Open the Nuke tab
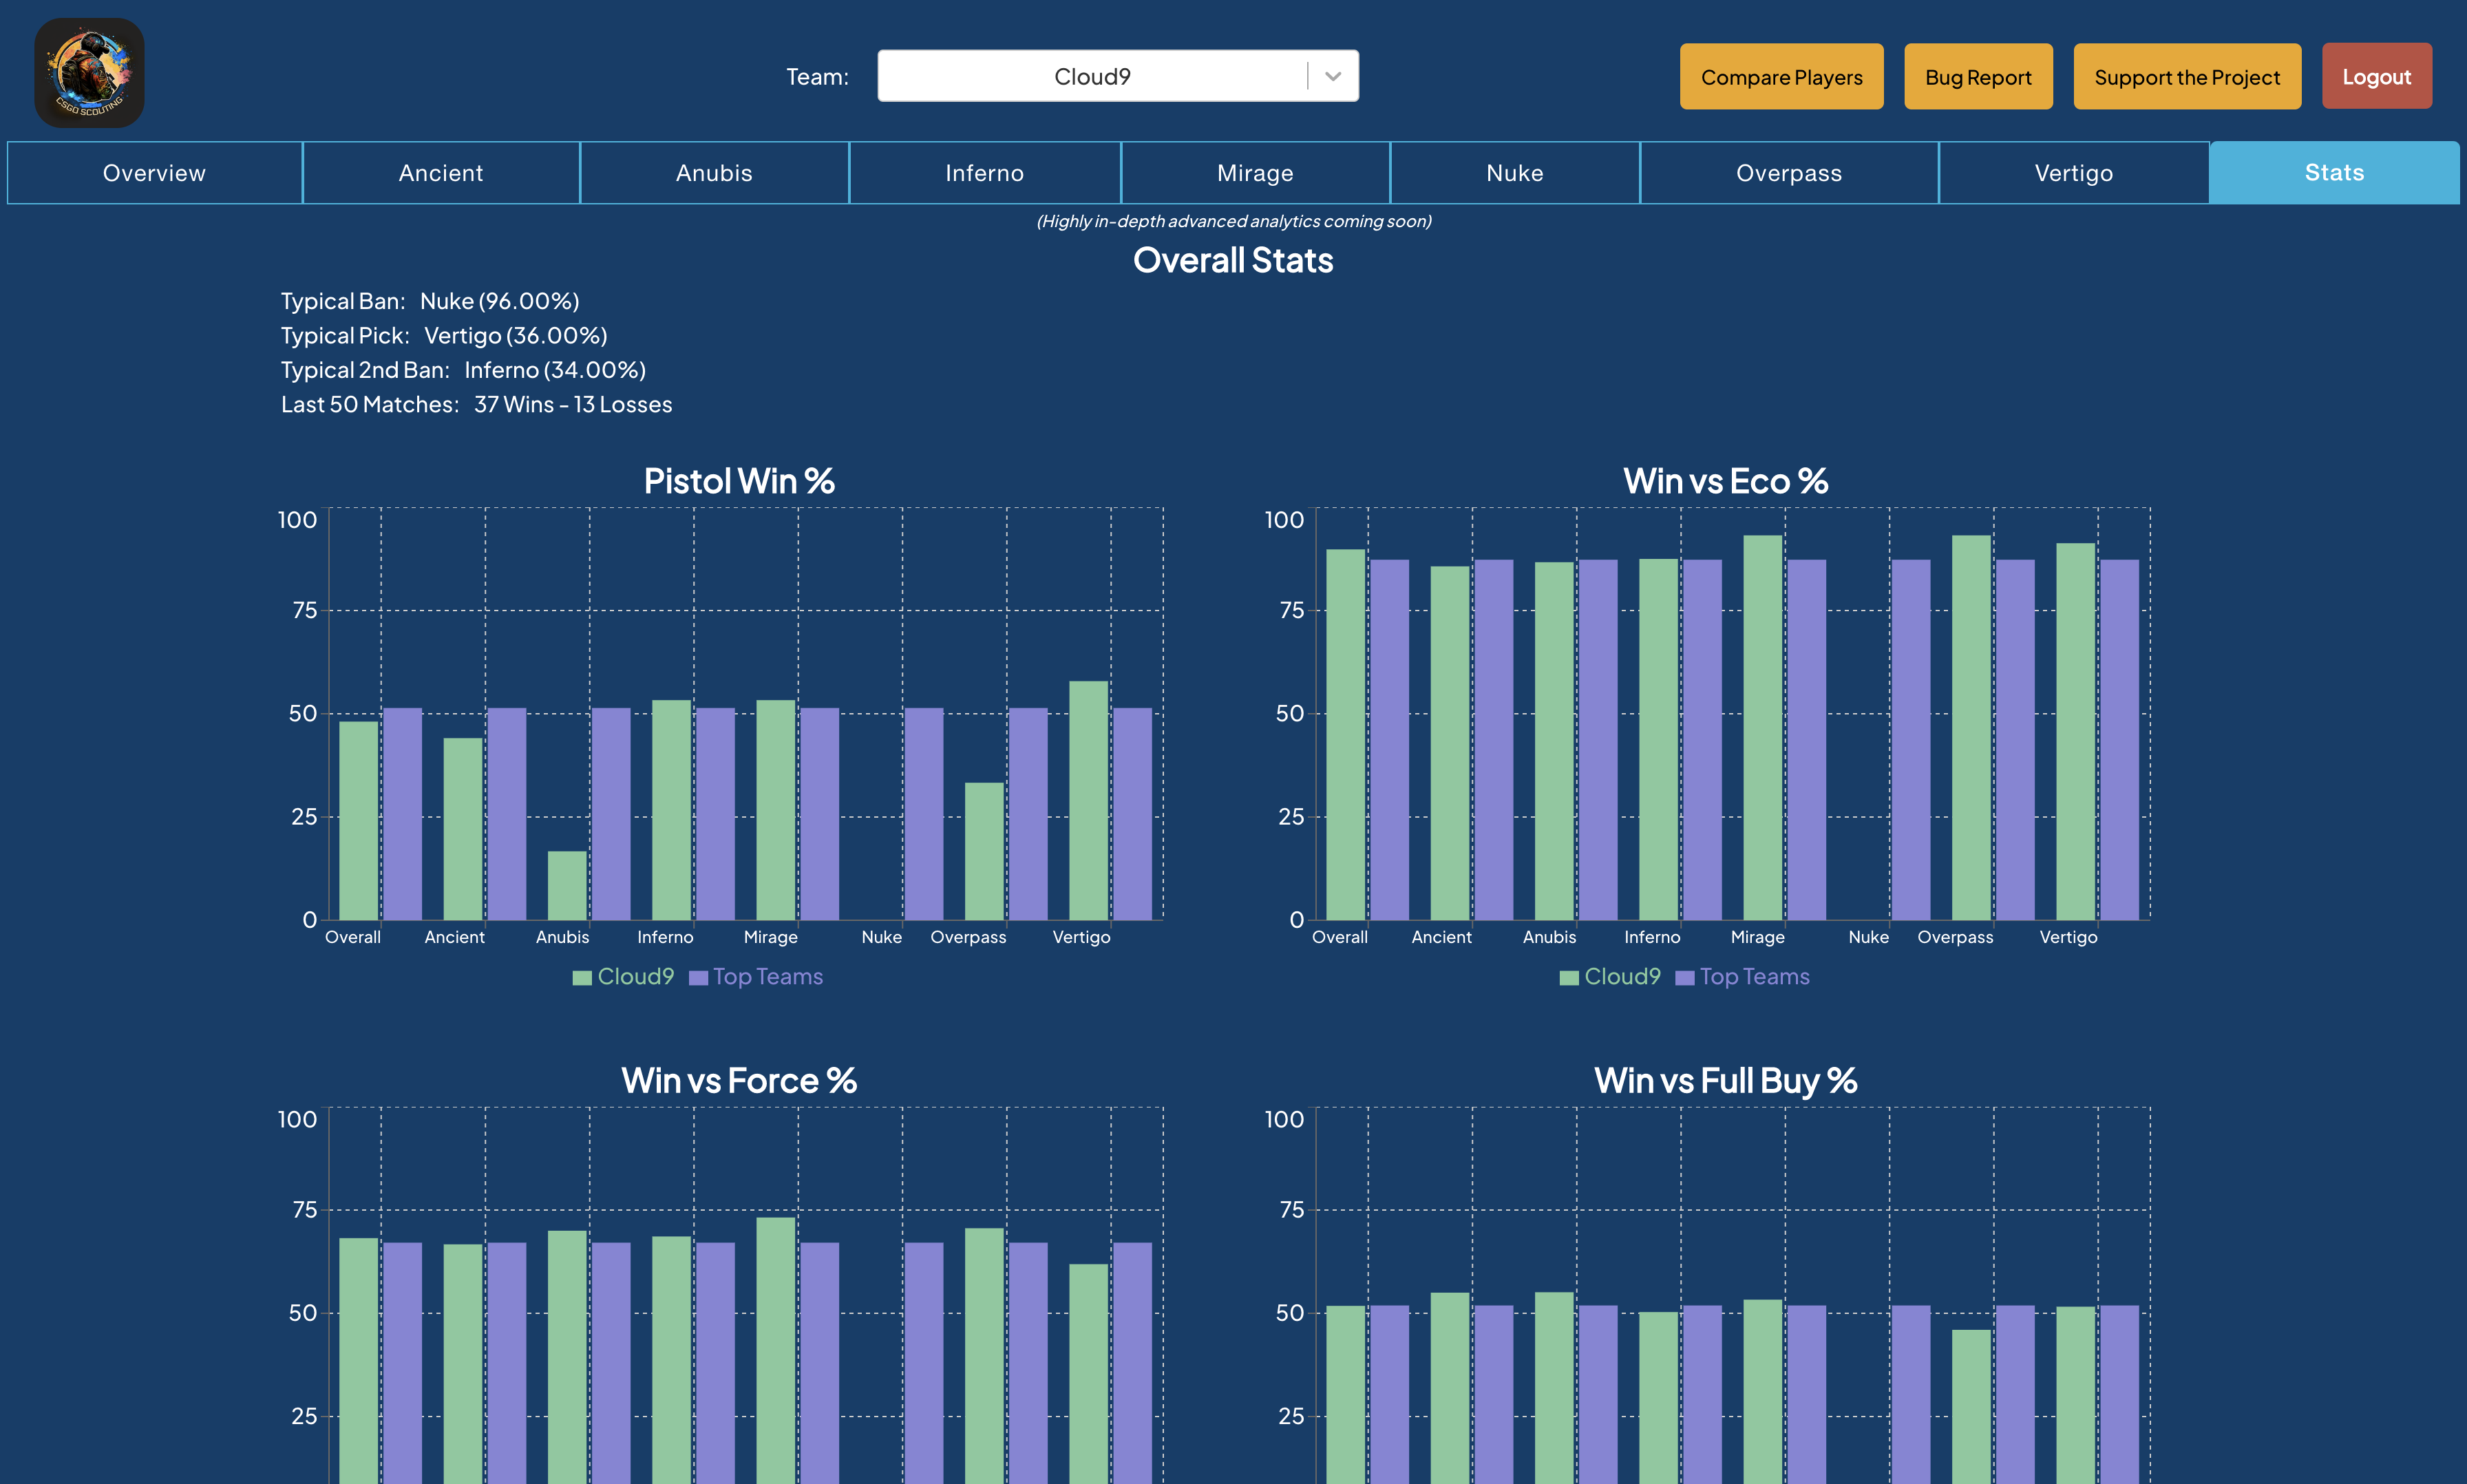The image size is (2467, 1484). (1515, 173)
